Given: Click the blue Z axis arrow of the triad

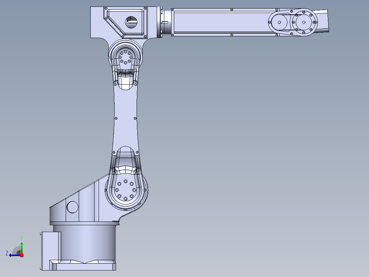Looking at the screenshot, I should coord(14,255).
